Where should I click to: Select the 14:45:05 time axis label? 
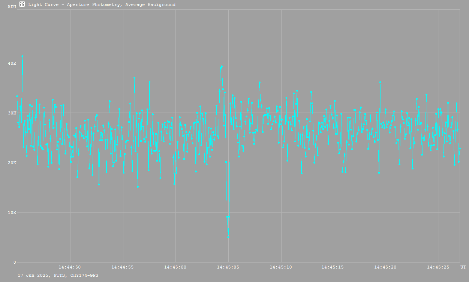coord(228,267)
